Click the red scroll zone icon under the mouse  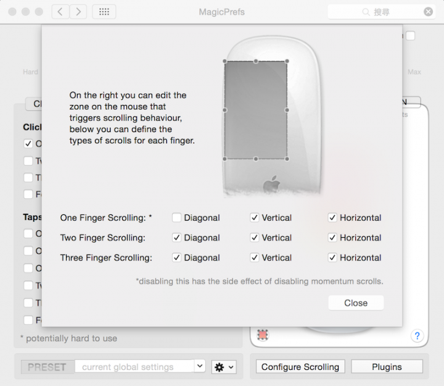tap(263, 335)
